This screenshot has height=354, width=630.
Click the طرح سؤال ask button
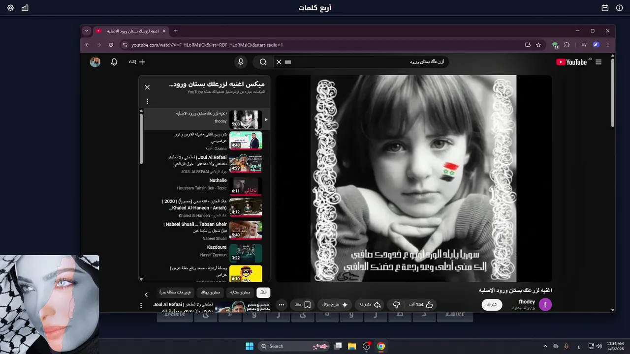coord(335,305)
